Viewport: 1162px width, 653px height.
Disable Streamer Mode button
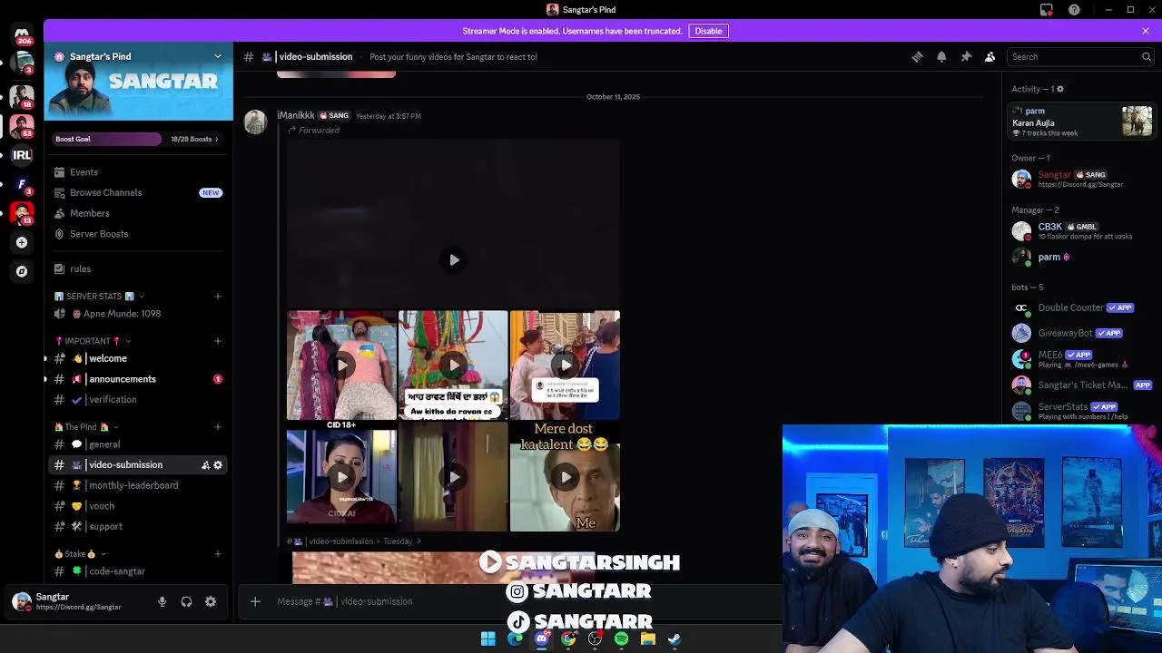click(x=708, y=31)
